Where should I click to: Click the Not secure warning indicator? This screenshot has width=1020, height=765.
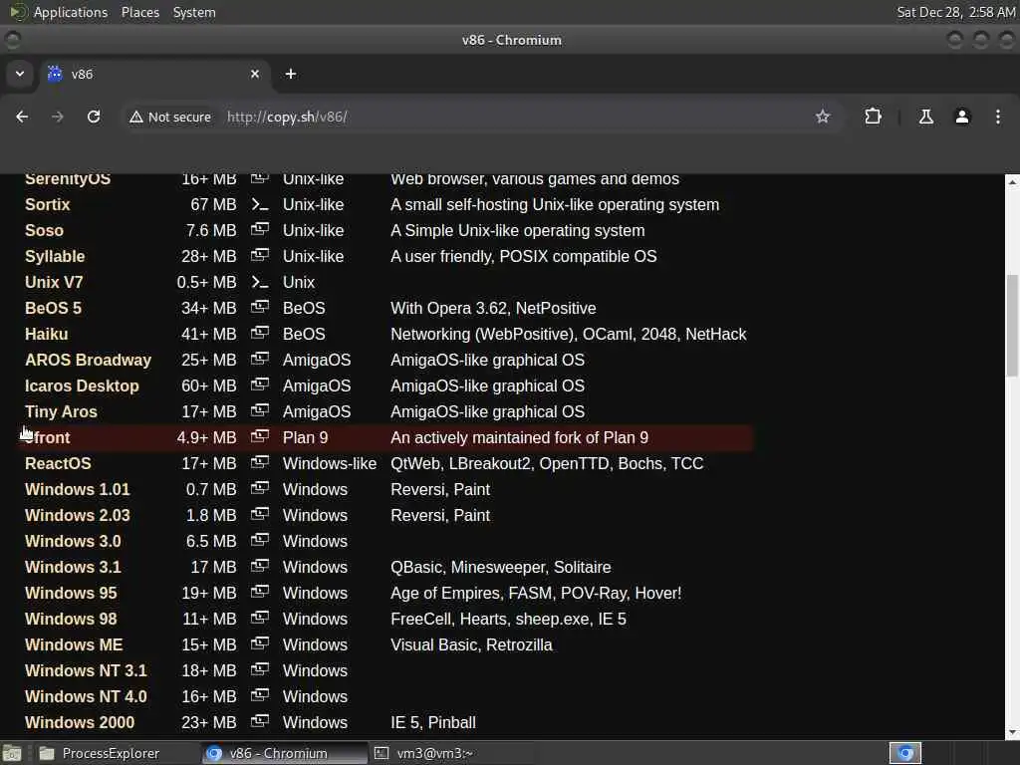[170, 117]
